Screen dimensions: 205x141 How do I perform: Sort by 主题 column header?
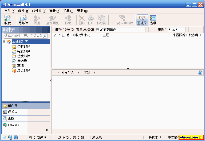point(106,35)
